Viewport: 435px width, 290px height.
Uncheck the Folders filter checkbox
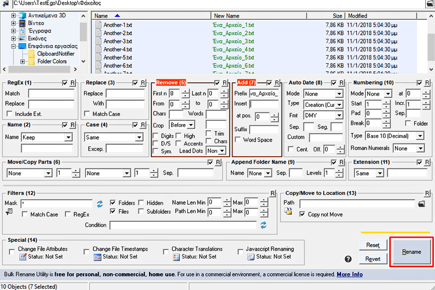[113, 203]
